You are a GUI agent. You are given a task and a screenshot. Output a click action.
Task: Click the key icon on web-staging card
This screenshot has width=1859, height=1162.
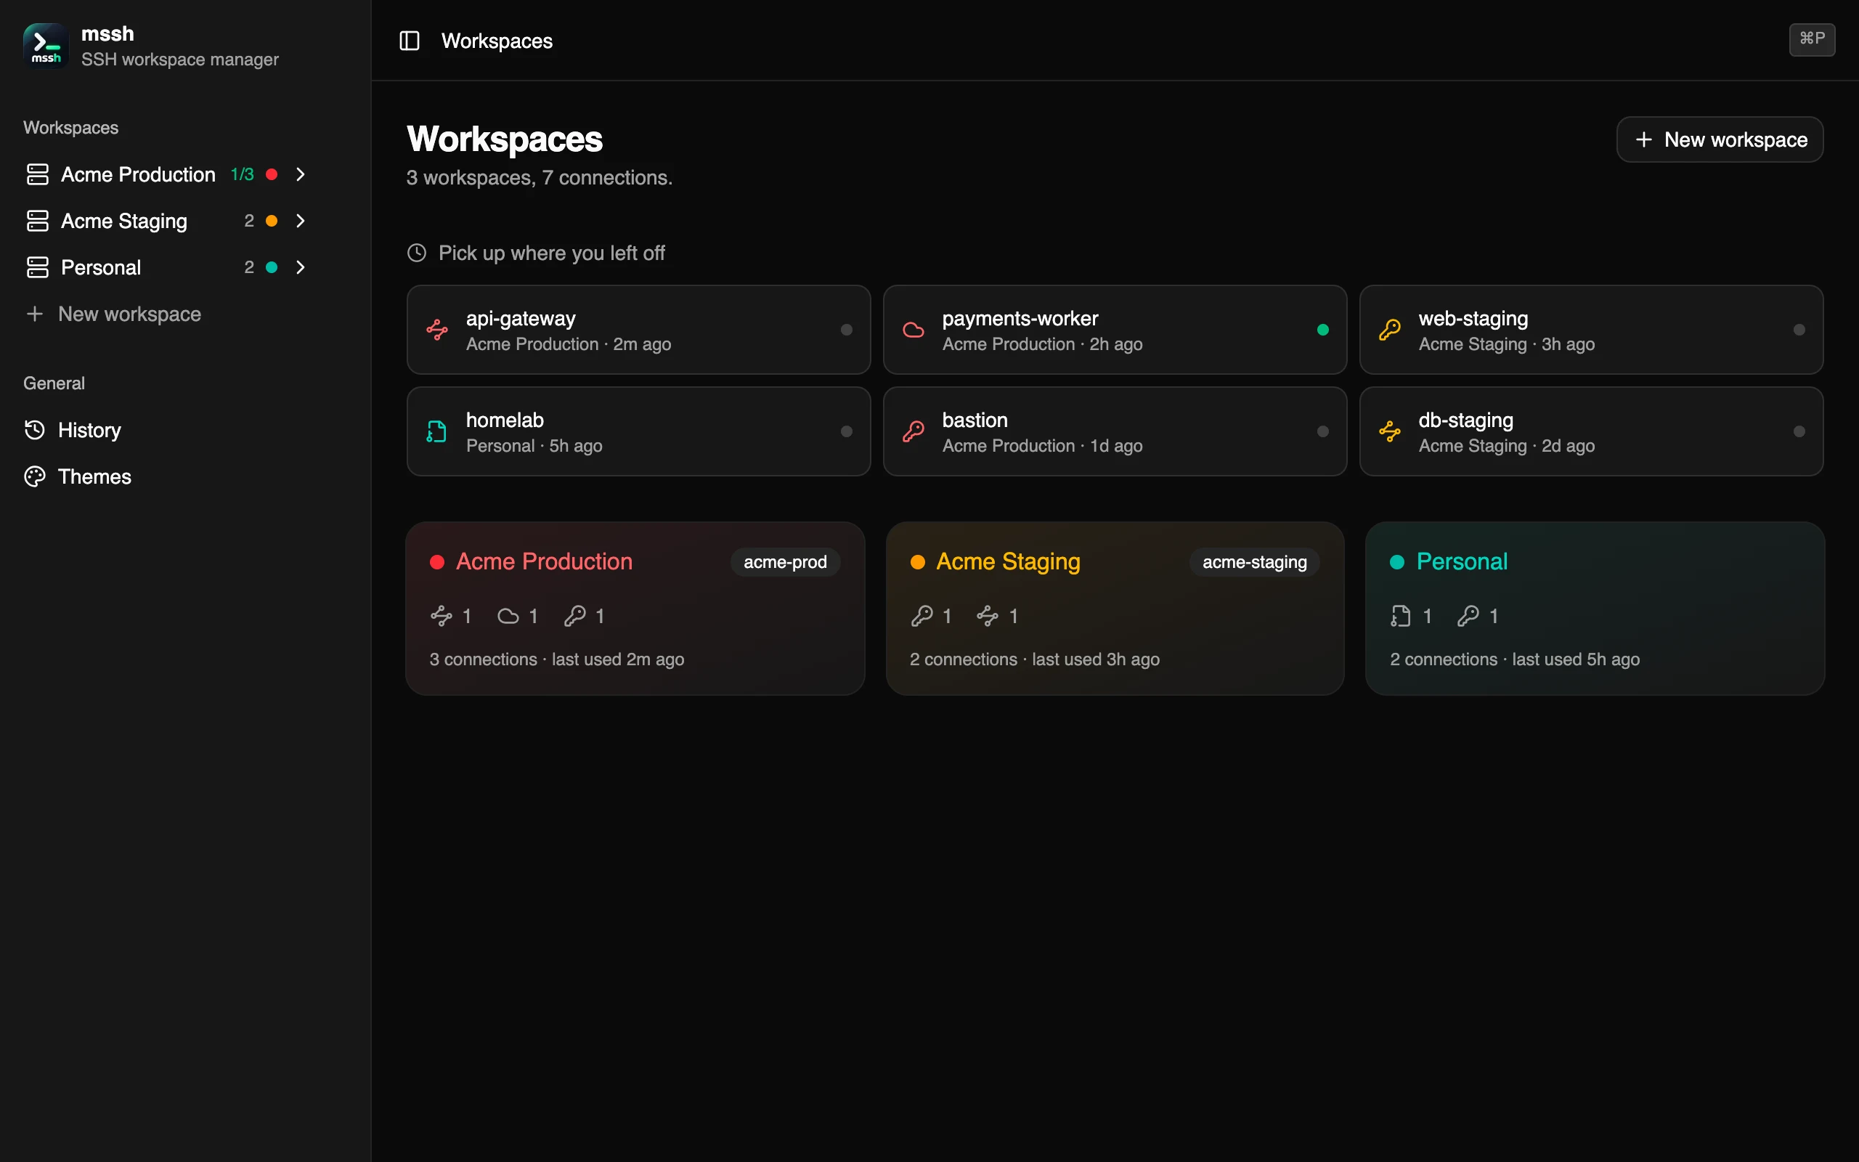[x=1390, y=330]
